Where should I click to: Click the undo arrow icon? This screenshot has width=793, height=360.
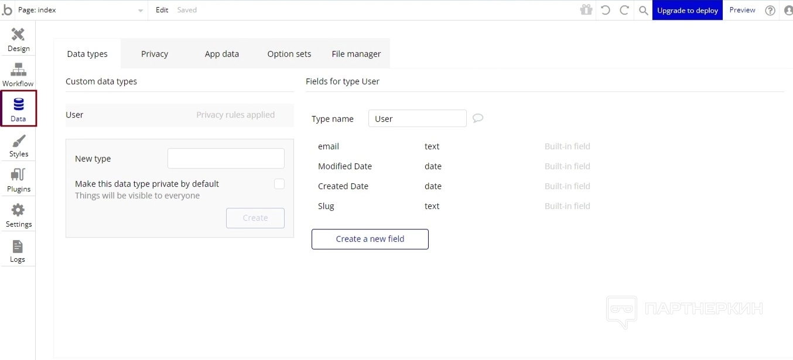tap(606, 10)
